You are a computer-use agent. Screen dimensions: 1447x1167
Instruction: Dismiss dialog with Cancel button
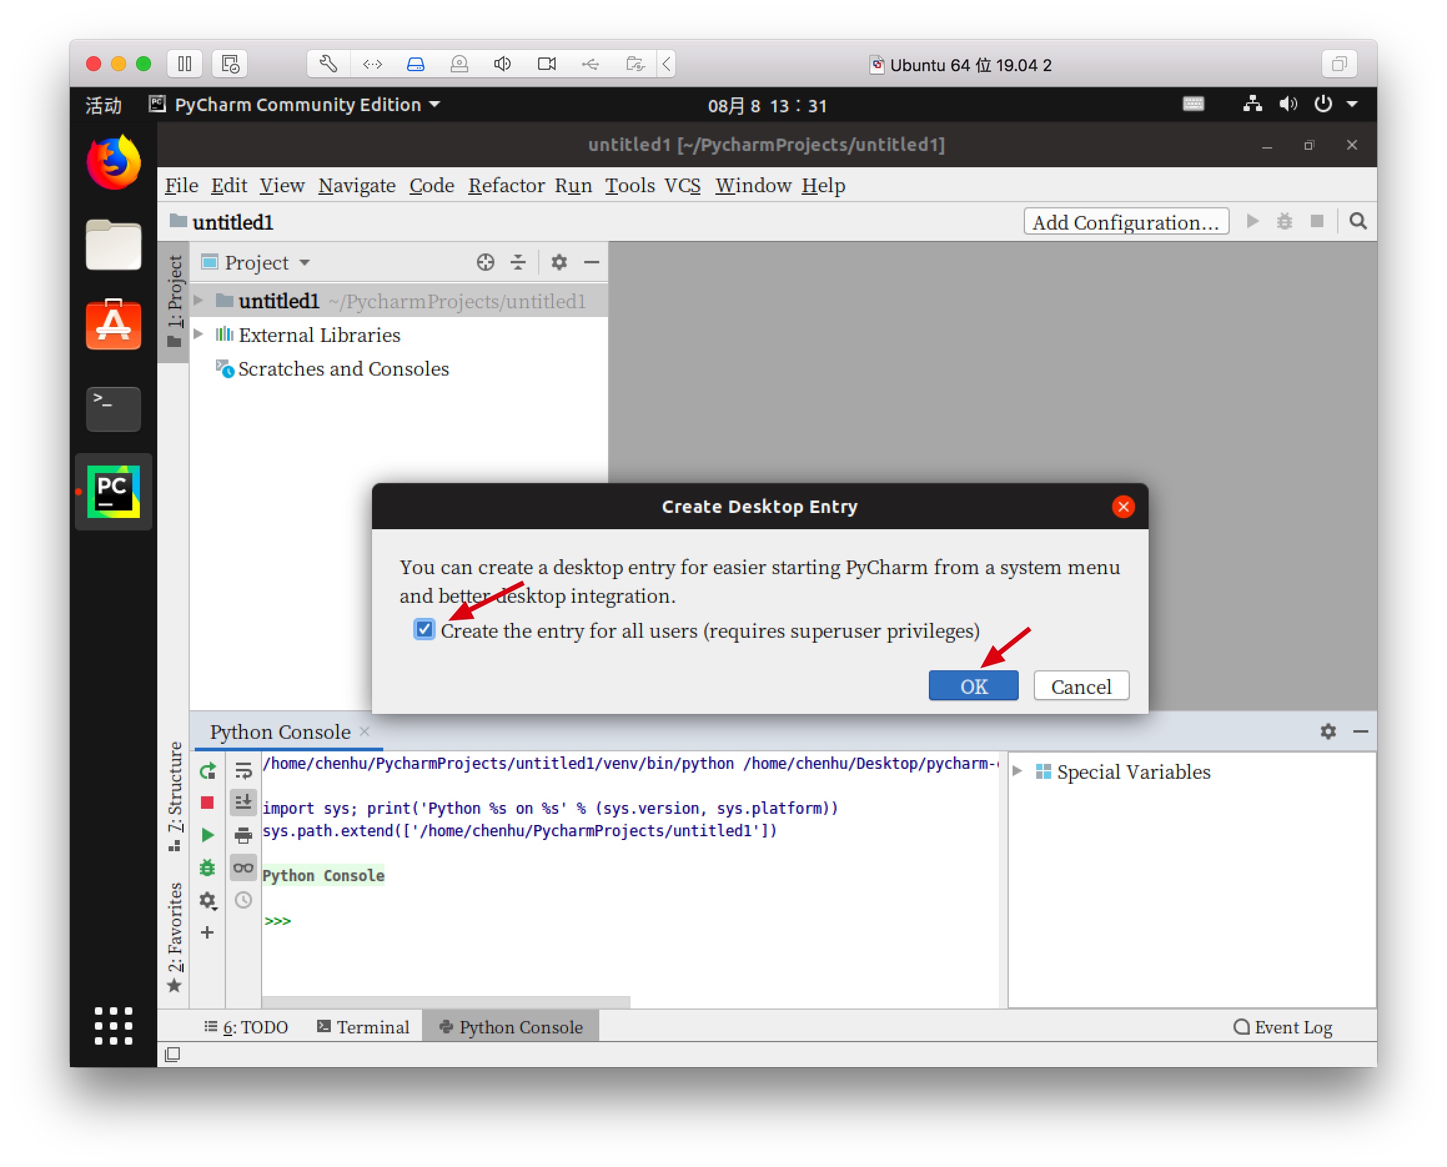pos(1081,686)
